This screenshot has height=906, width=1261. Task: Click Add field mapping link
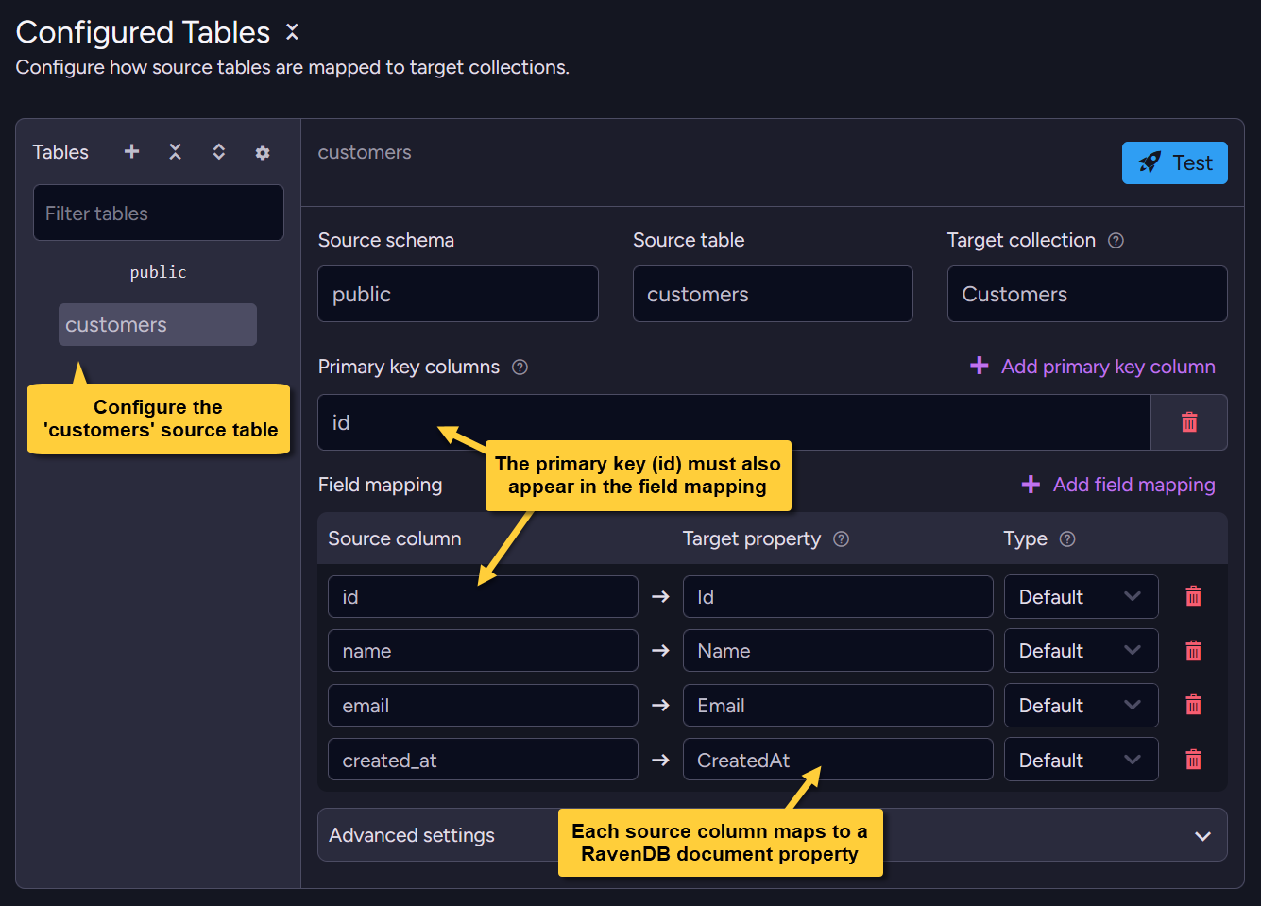[x=1118, y=484]
